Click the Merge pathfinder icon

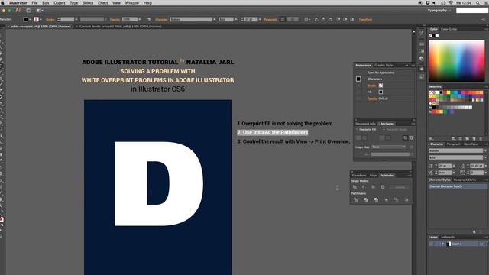376,199
